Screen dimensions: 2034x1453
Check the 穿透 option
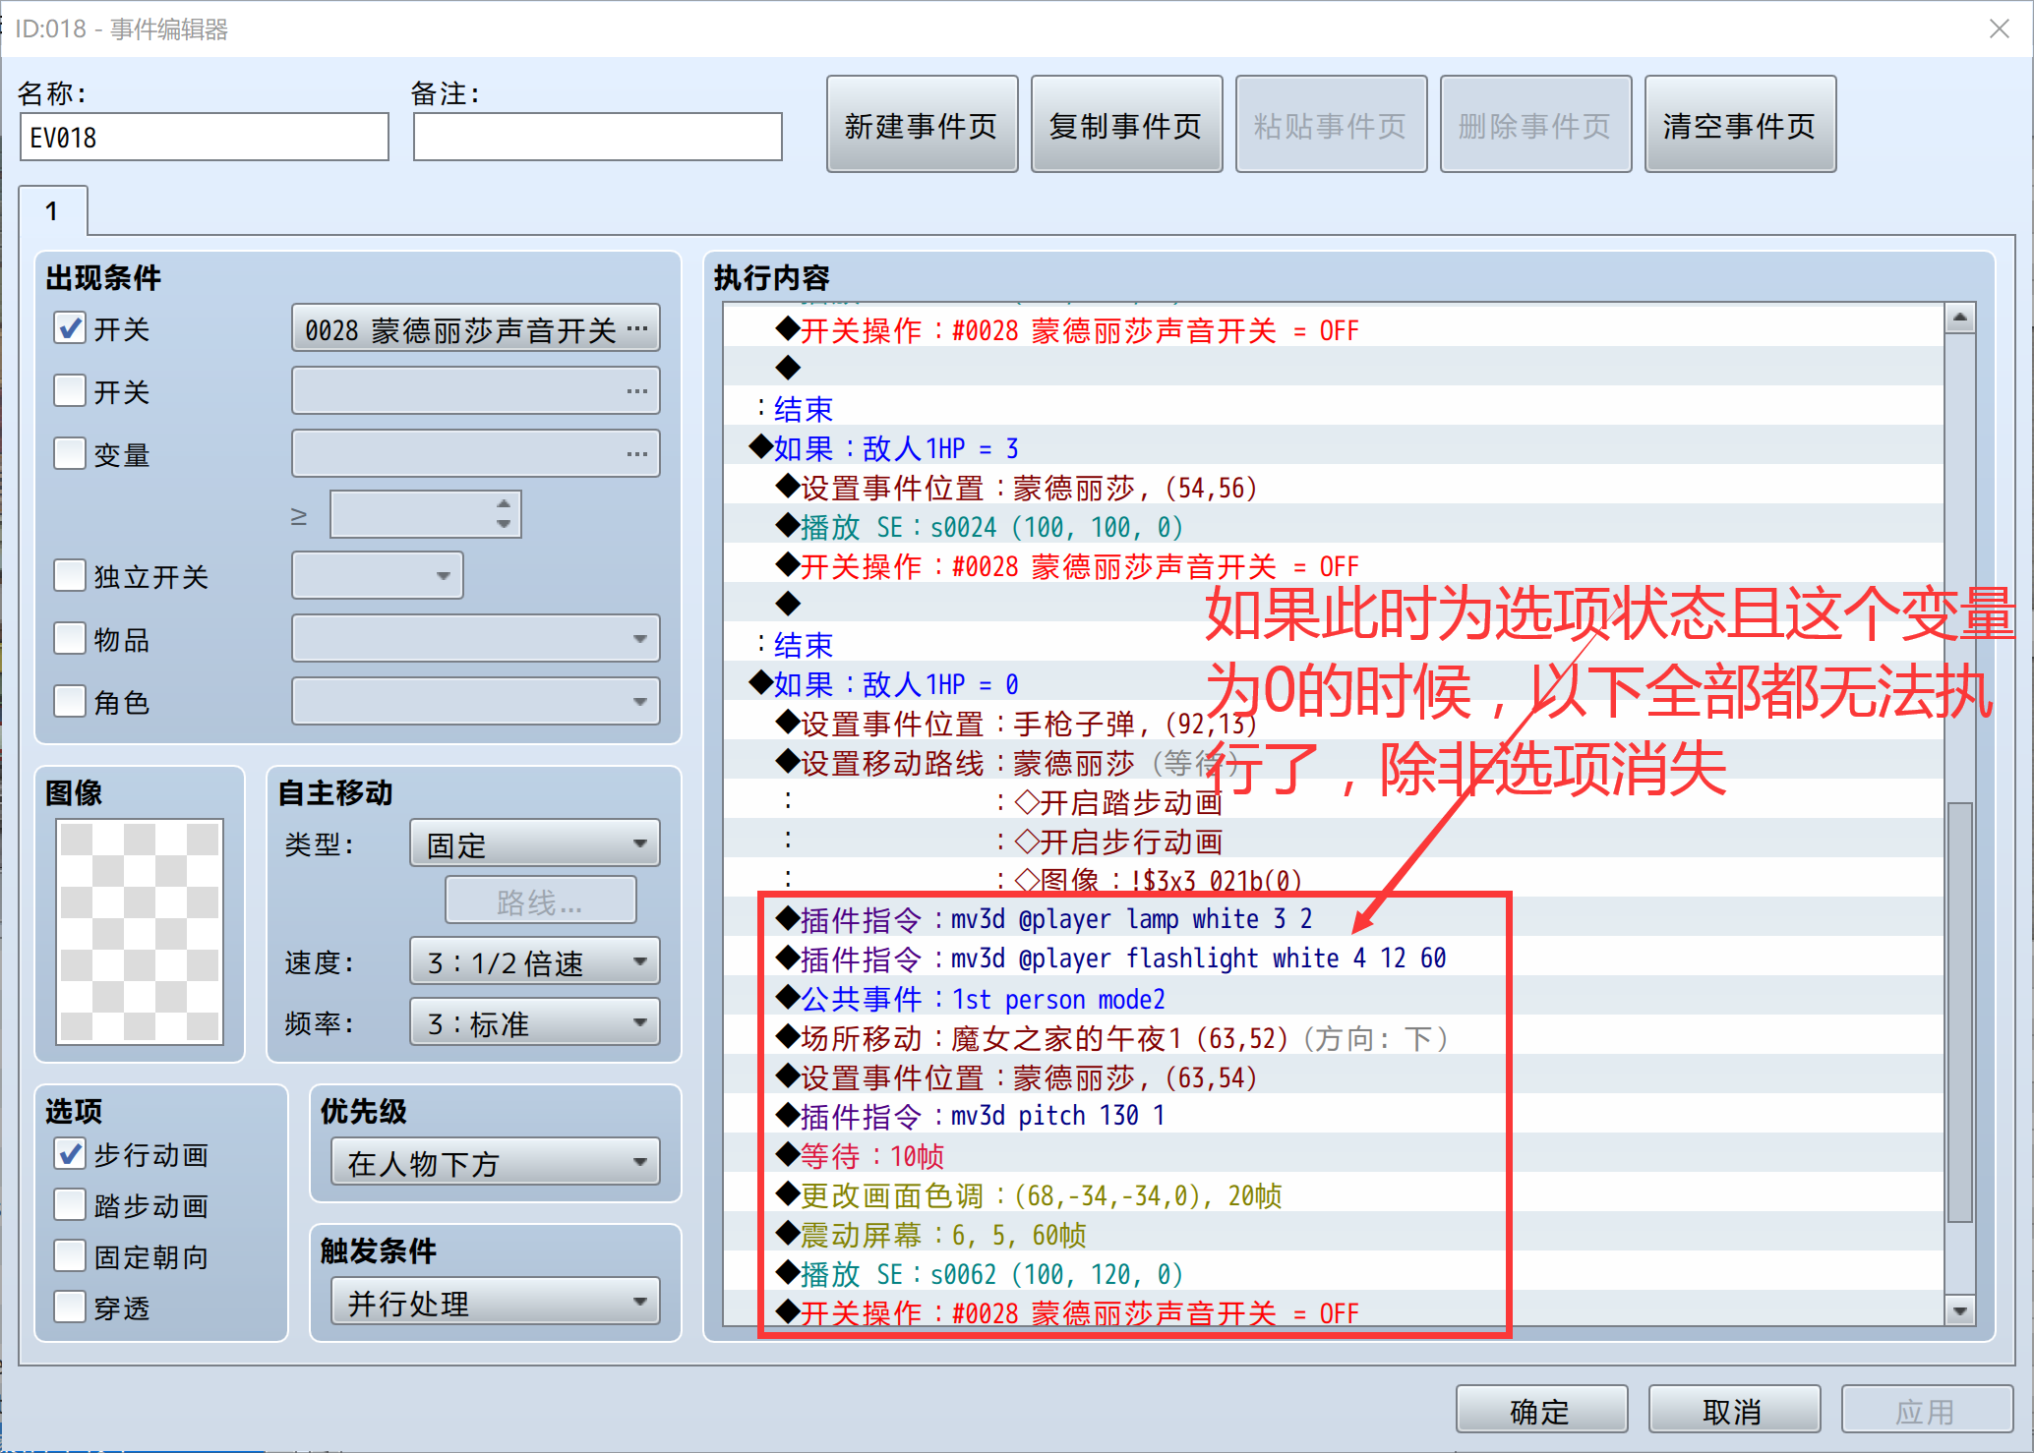70,1307
